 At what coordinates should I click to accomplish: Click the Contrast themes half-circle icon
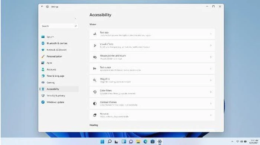[95, 103]
